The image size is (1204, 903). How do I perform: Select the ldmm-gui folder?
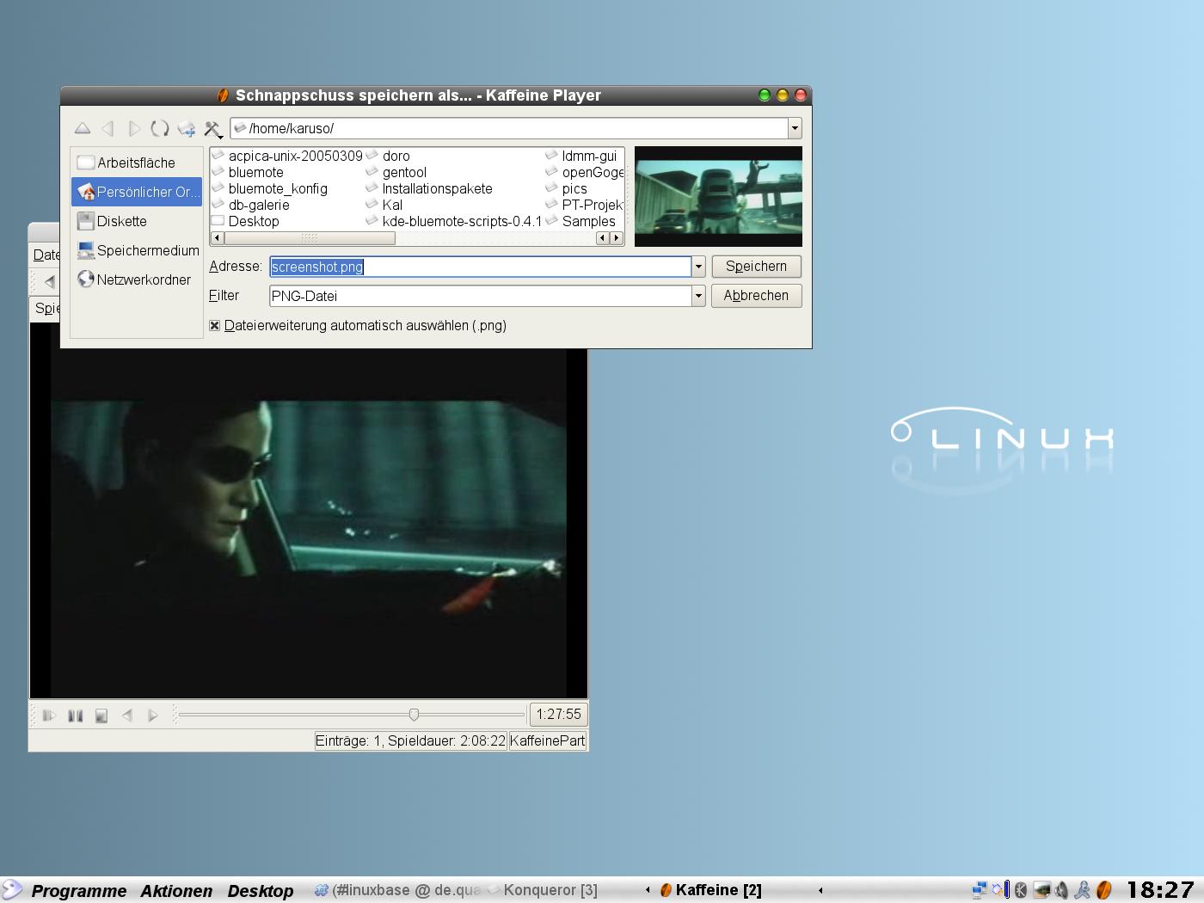coord(581,156)
